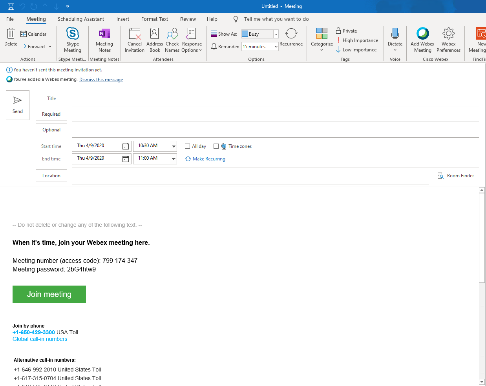Toggle High Importance flag

[x=357, y=40]
